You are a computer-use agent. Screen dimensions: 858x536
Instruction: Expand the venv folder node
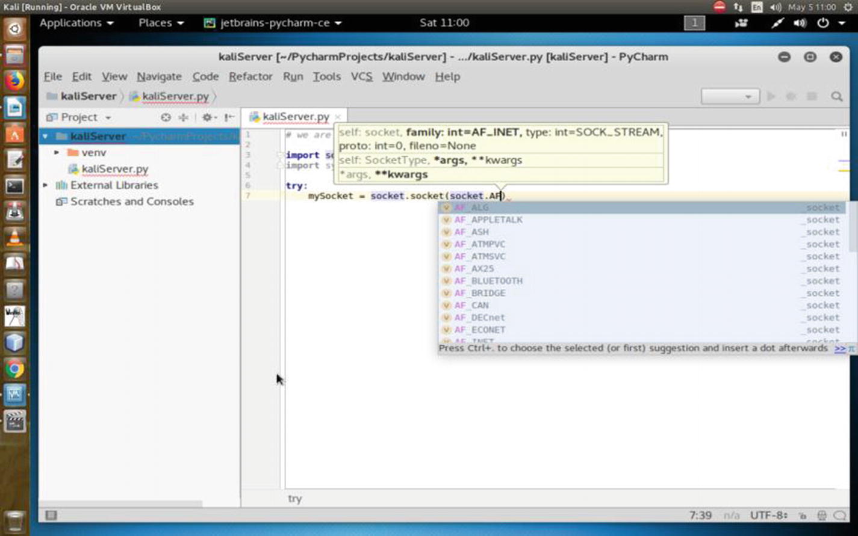point(57,153)
